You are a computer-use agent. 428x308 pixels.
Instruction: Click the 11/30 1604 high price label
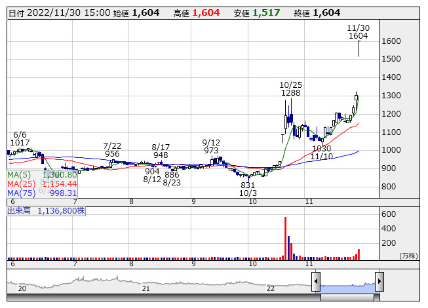tap(358, 32)
